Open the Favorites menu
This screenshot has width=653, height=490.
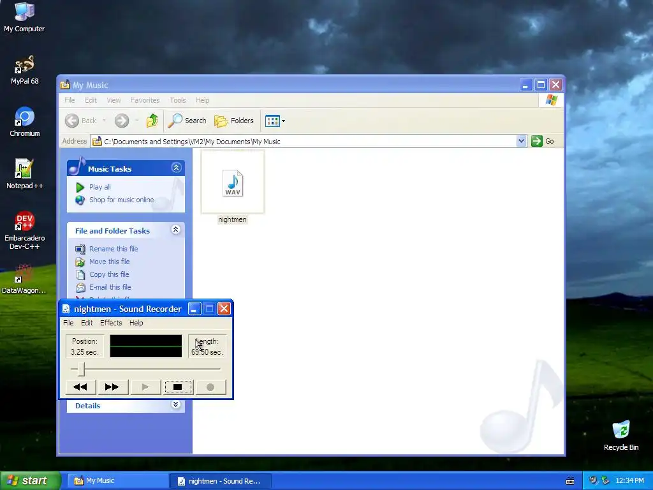145,100
